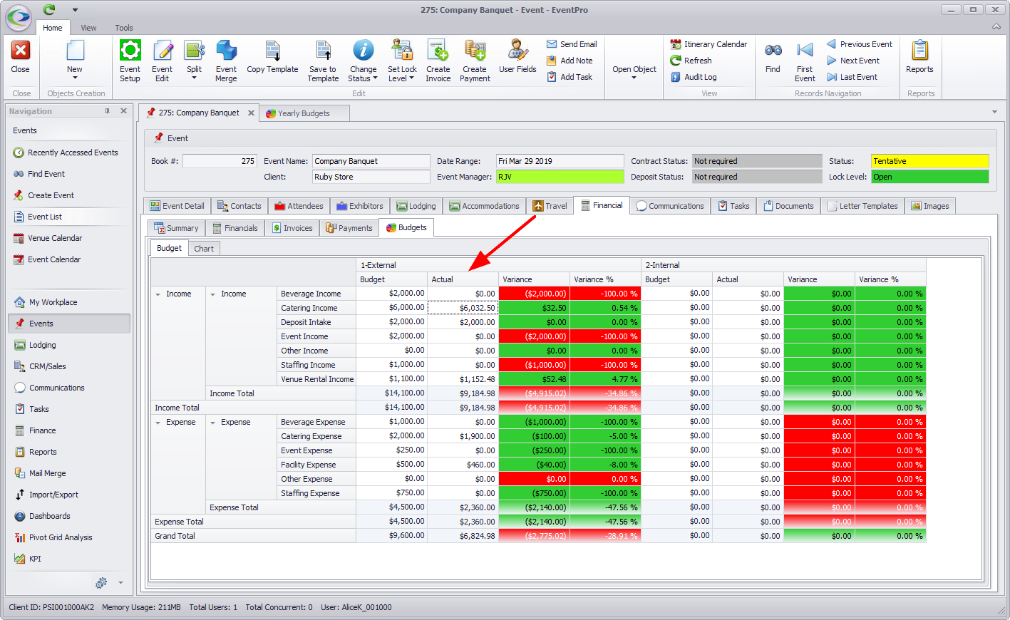Open the Audit Log
Image resolution: width=1010 pixels, height=620 pixels.
[x=694, y=77]
